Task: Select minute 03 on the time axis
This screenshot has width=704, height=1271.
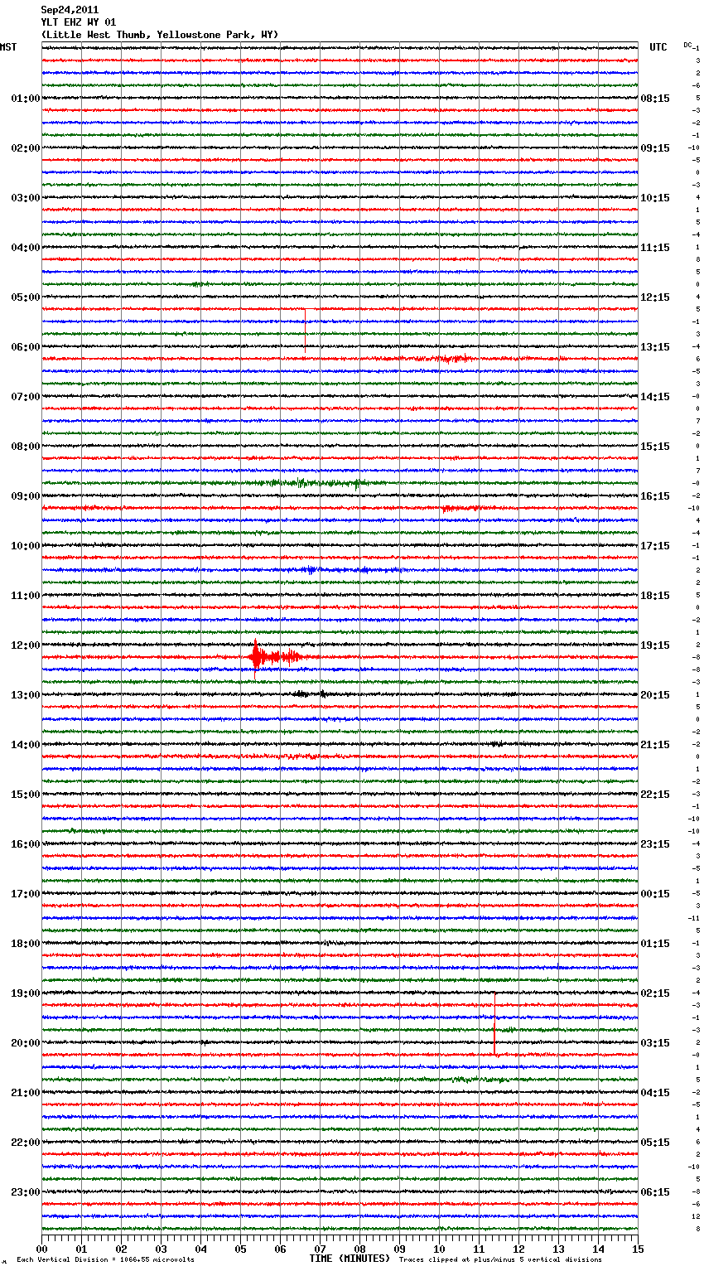Action: pos(162,1249)
